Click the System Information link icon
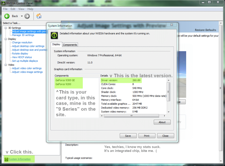Image resolution: width=225 pixels, height=166 pixels. [x=6, y=159]
